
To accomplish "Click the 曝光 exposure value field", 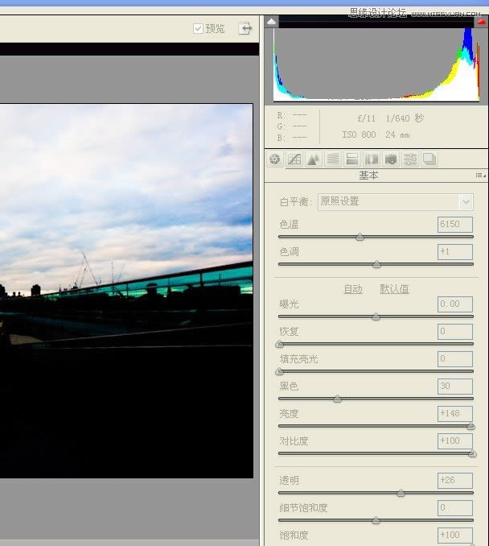I will click(x=455, y=304).
